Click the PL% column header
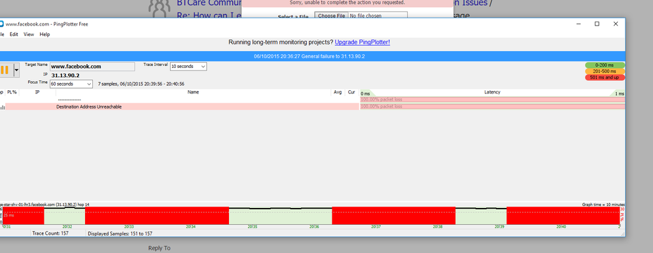 (x=12, y=92)
